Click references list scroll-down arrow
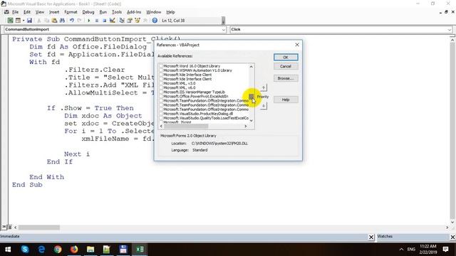The image size is (456, 256). click(252, 121)
